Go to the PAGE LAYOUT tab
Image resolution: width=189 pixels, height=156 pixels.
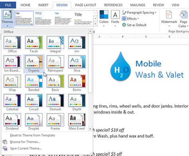pos(86,5)
